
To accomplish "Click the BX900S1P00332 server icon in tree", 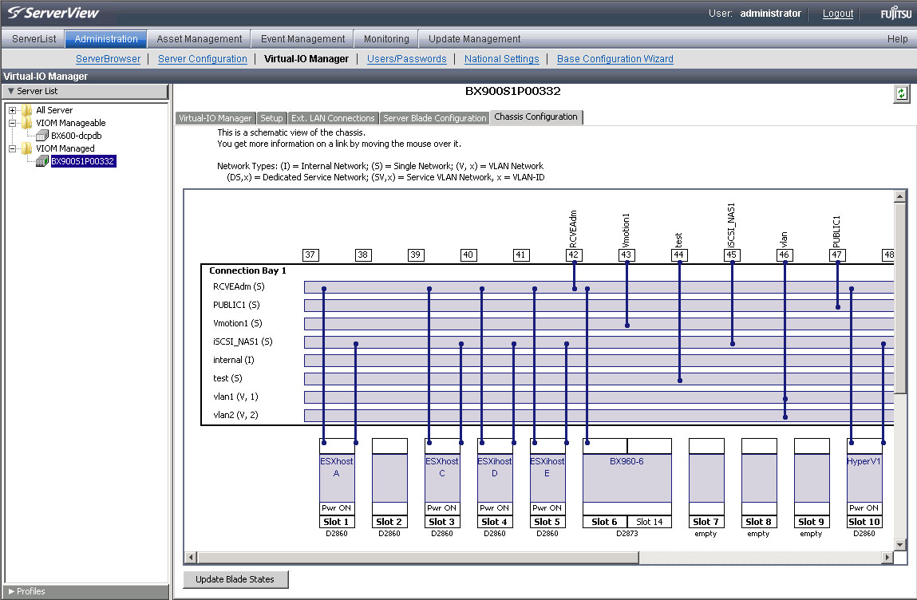I will pos(42,161).
